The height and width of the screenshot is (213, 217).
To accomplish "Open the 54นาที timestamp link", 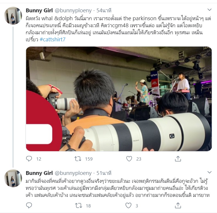I will (x=104, y=11).
